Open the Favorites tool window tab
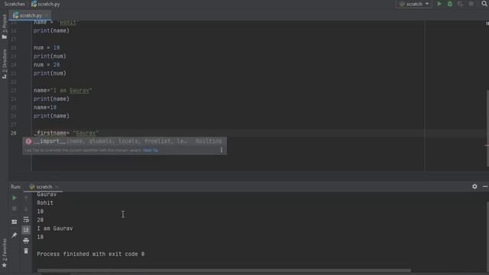The height and width of the screenshot is (275, 489). tap(4, 253)
